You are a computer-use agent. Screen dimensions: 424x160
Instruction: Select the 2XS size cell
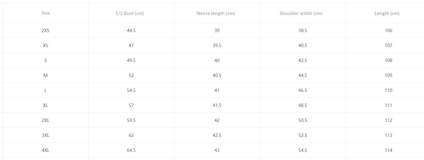pos(46,31)
